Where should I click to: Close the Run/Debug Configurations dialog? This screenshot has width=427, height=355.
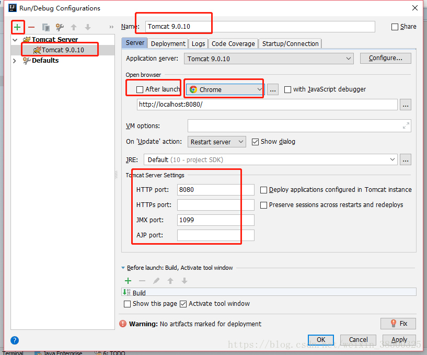click(x=415, y=8)
